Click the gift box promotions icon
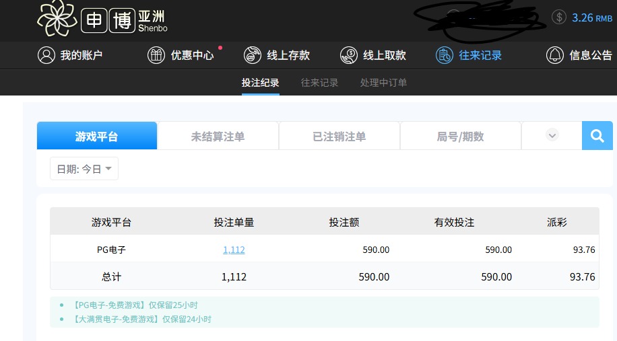Image resolution: width=617 pixels, height=341 pixels. (x=156, y=55)
